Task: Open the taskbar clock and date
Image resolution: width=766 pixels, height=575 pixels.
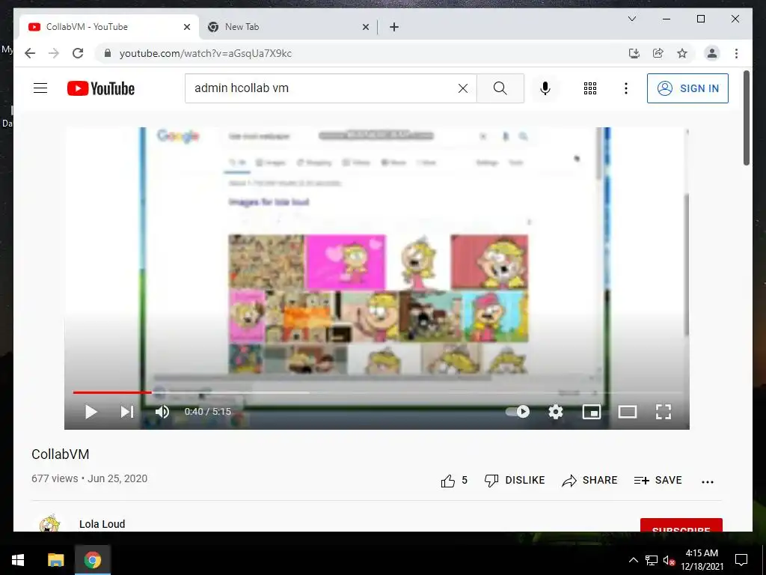Action: coord(702,560)
